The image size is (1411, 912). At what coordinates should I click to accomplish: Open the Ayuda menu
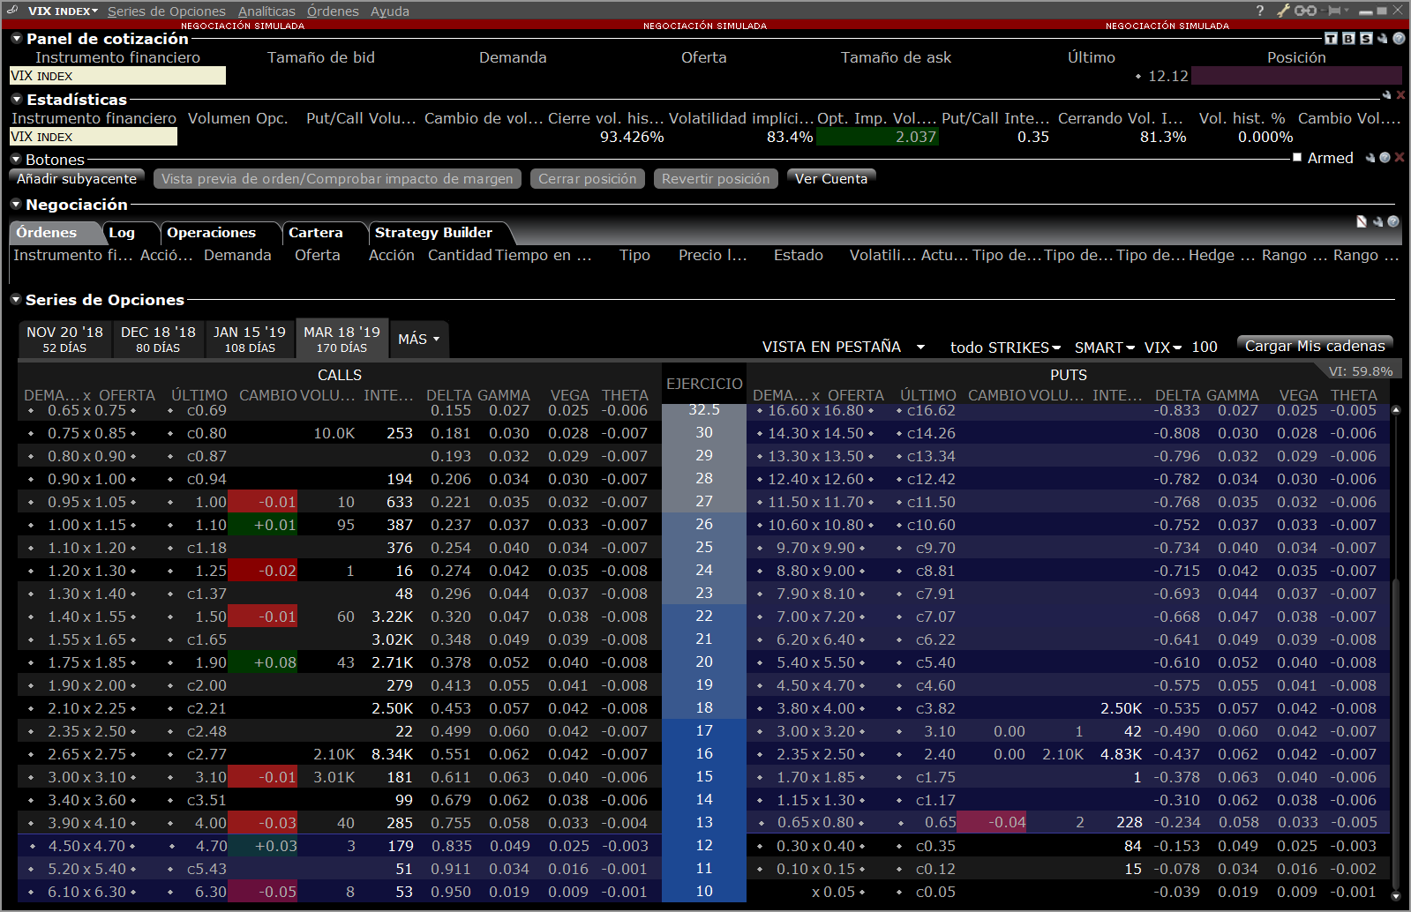click(389, 11)
